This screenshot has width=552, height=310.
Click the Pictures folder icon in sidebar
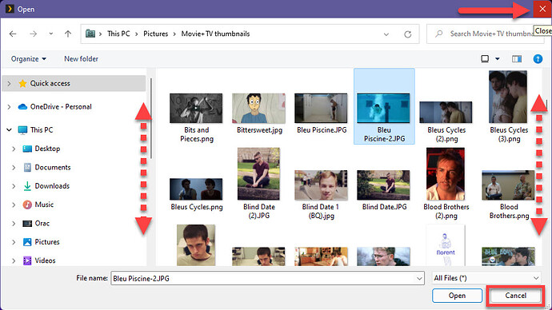click(x=27, y=242)
